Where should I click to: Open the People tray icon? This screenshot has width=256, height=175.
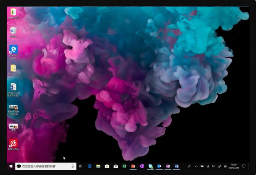(x=189, y=166)
